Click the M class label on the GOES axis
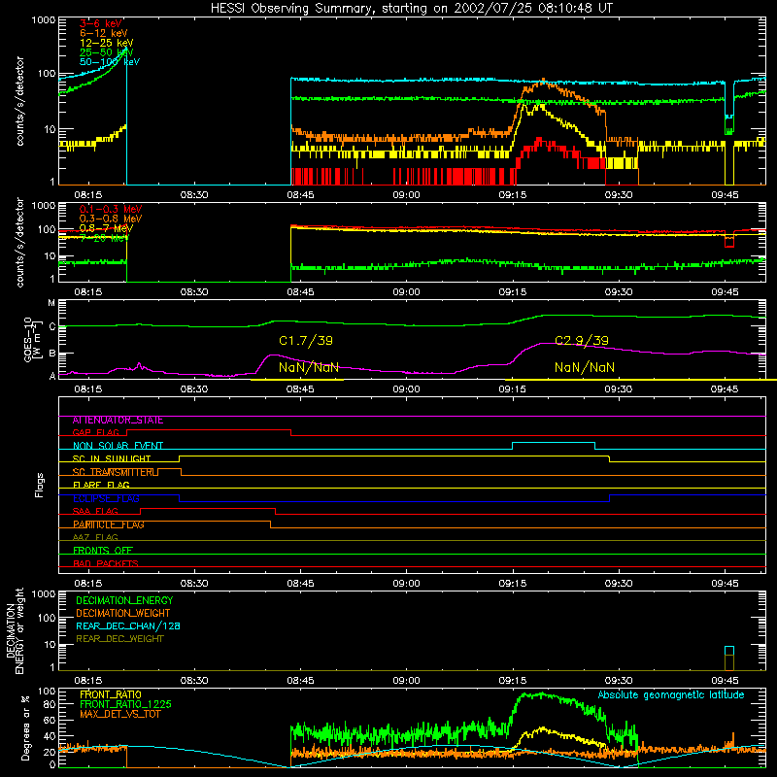The image size is (777, 777). [51, 303]
